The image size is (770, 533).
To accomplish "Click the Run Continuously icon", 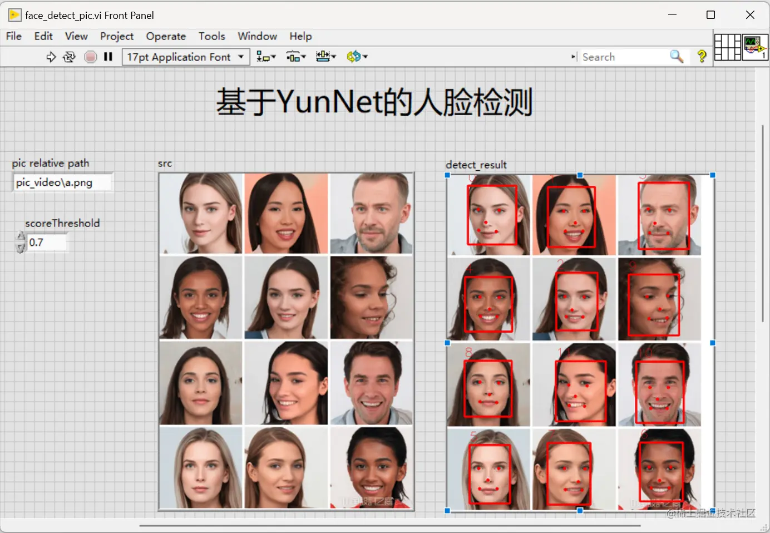I will pos(69,56).
